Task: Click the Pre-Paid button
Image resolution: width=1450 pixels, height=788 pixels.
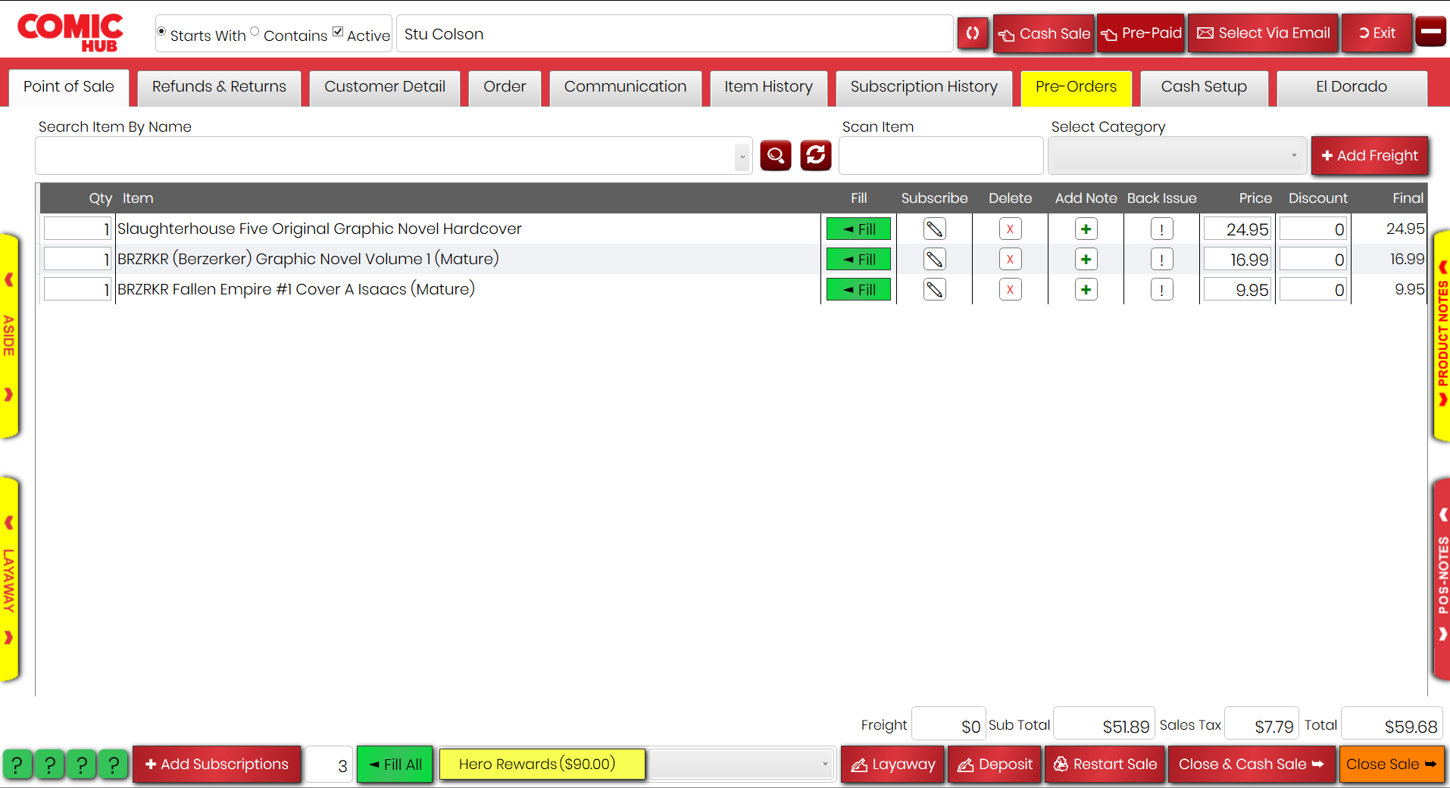Action: (x=1140, y=33)
